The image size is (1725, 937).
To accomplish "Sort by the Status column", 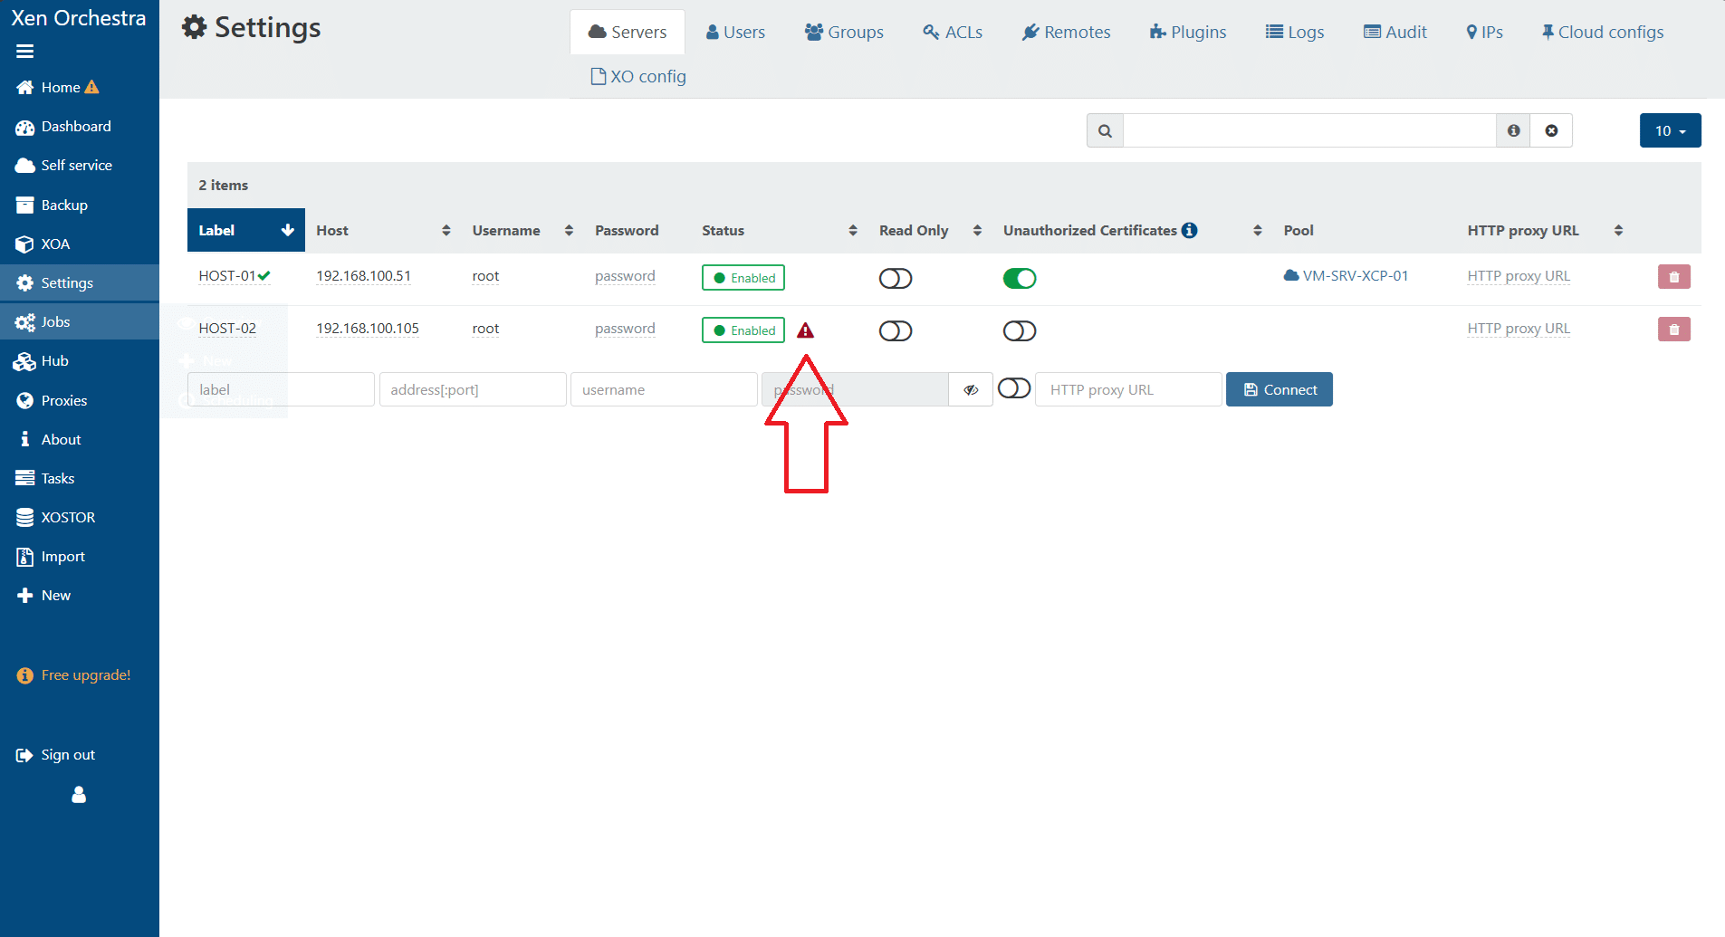I will point(780,230).
